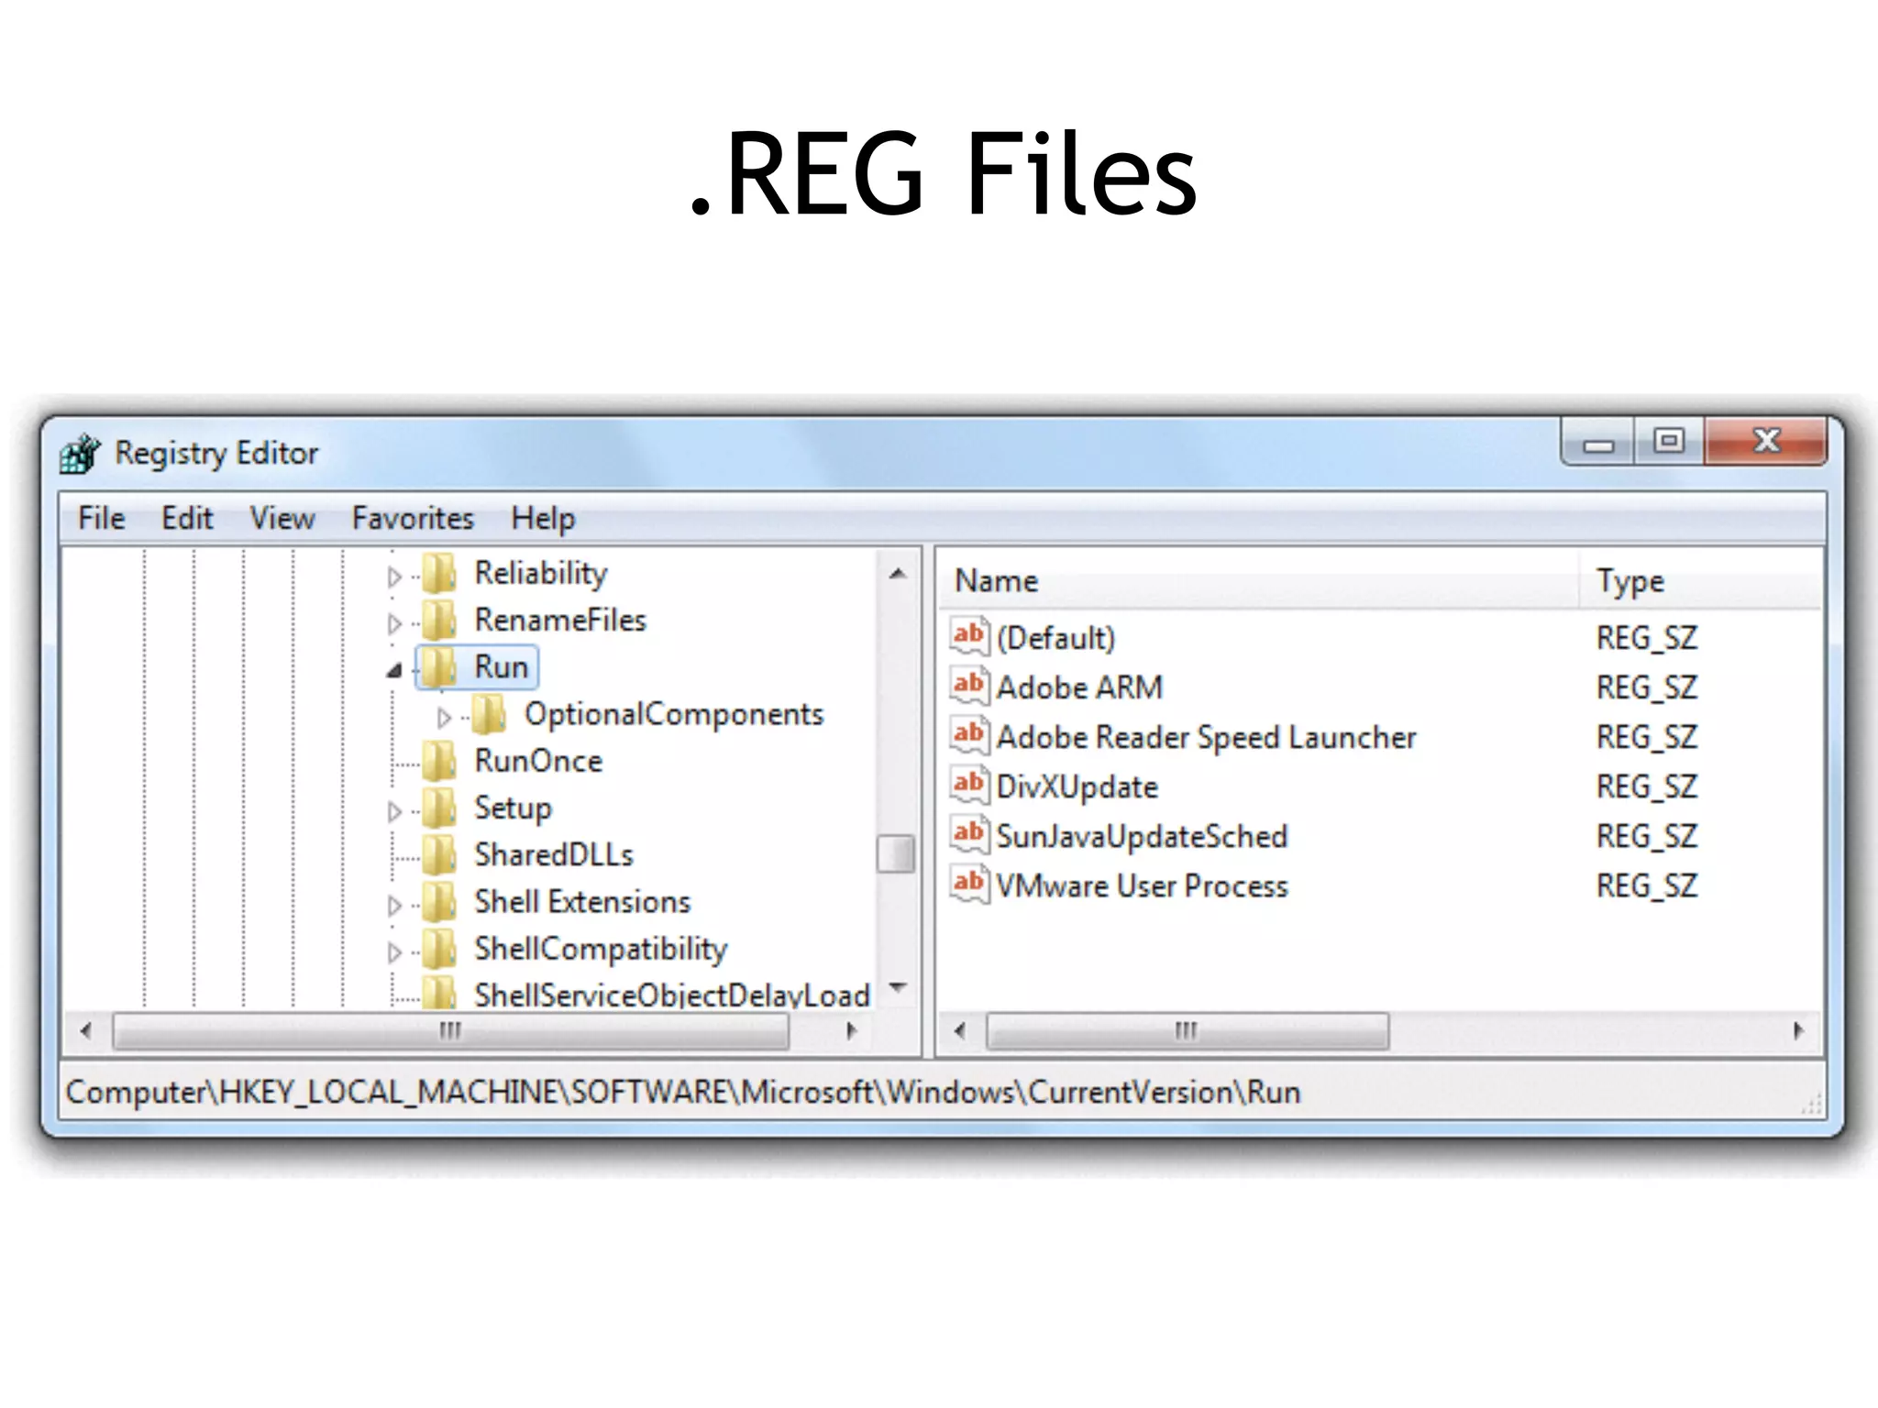
Task: Select the Reliability key label
Action: click(541, 574)
